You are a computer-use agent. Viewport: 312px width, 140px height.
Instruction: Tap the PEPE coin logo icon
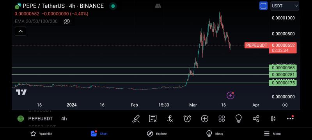(x=18, y=6)
